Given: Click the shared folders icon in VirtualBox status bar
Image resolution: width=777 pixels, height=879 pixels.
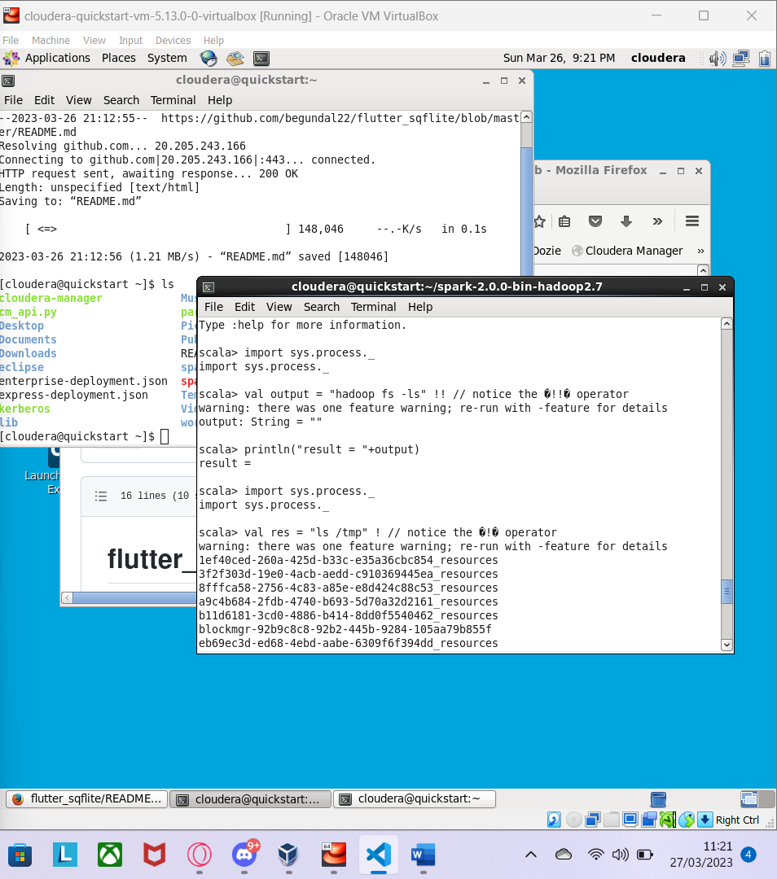Looking at the screenshot, I should coord(612,817).
